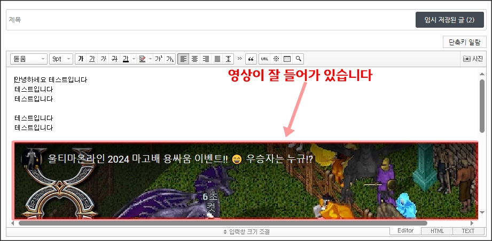
Task: Apply the font color button
Action: click(x=126, y=59)
